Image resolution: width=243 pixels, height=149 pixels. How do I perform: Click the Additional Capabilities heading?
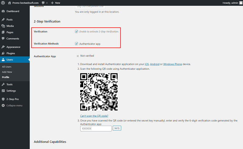point(50,142)
